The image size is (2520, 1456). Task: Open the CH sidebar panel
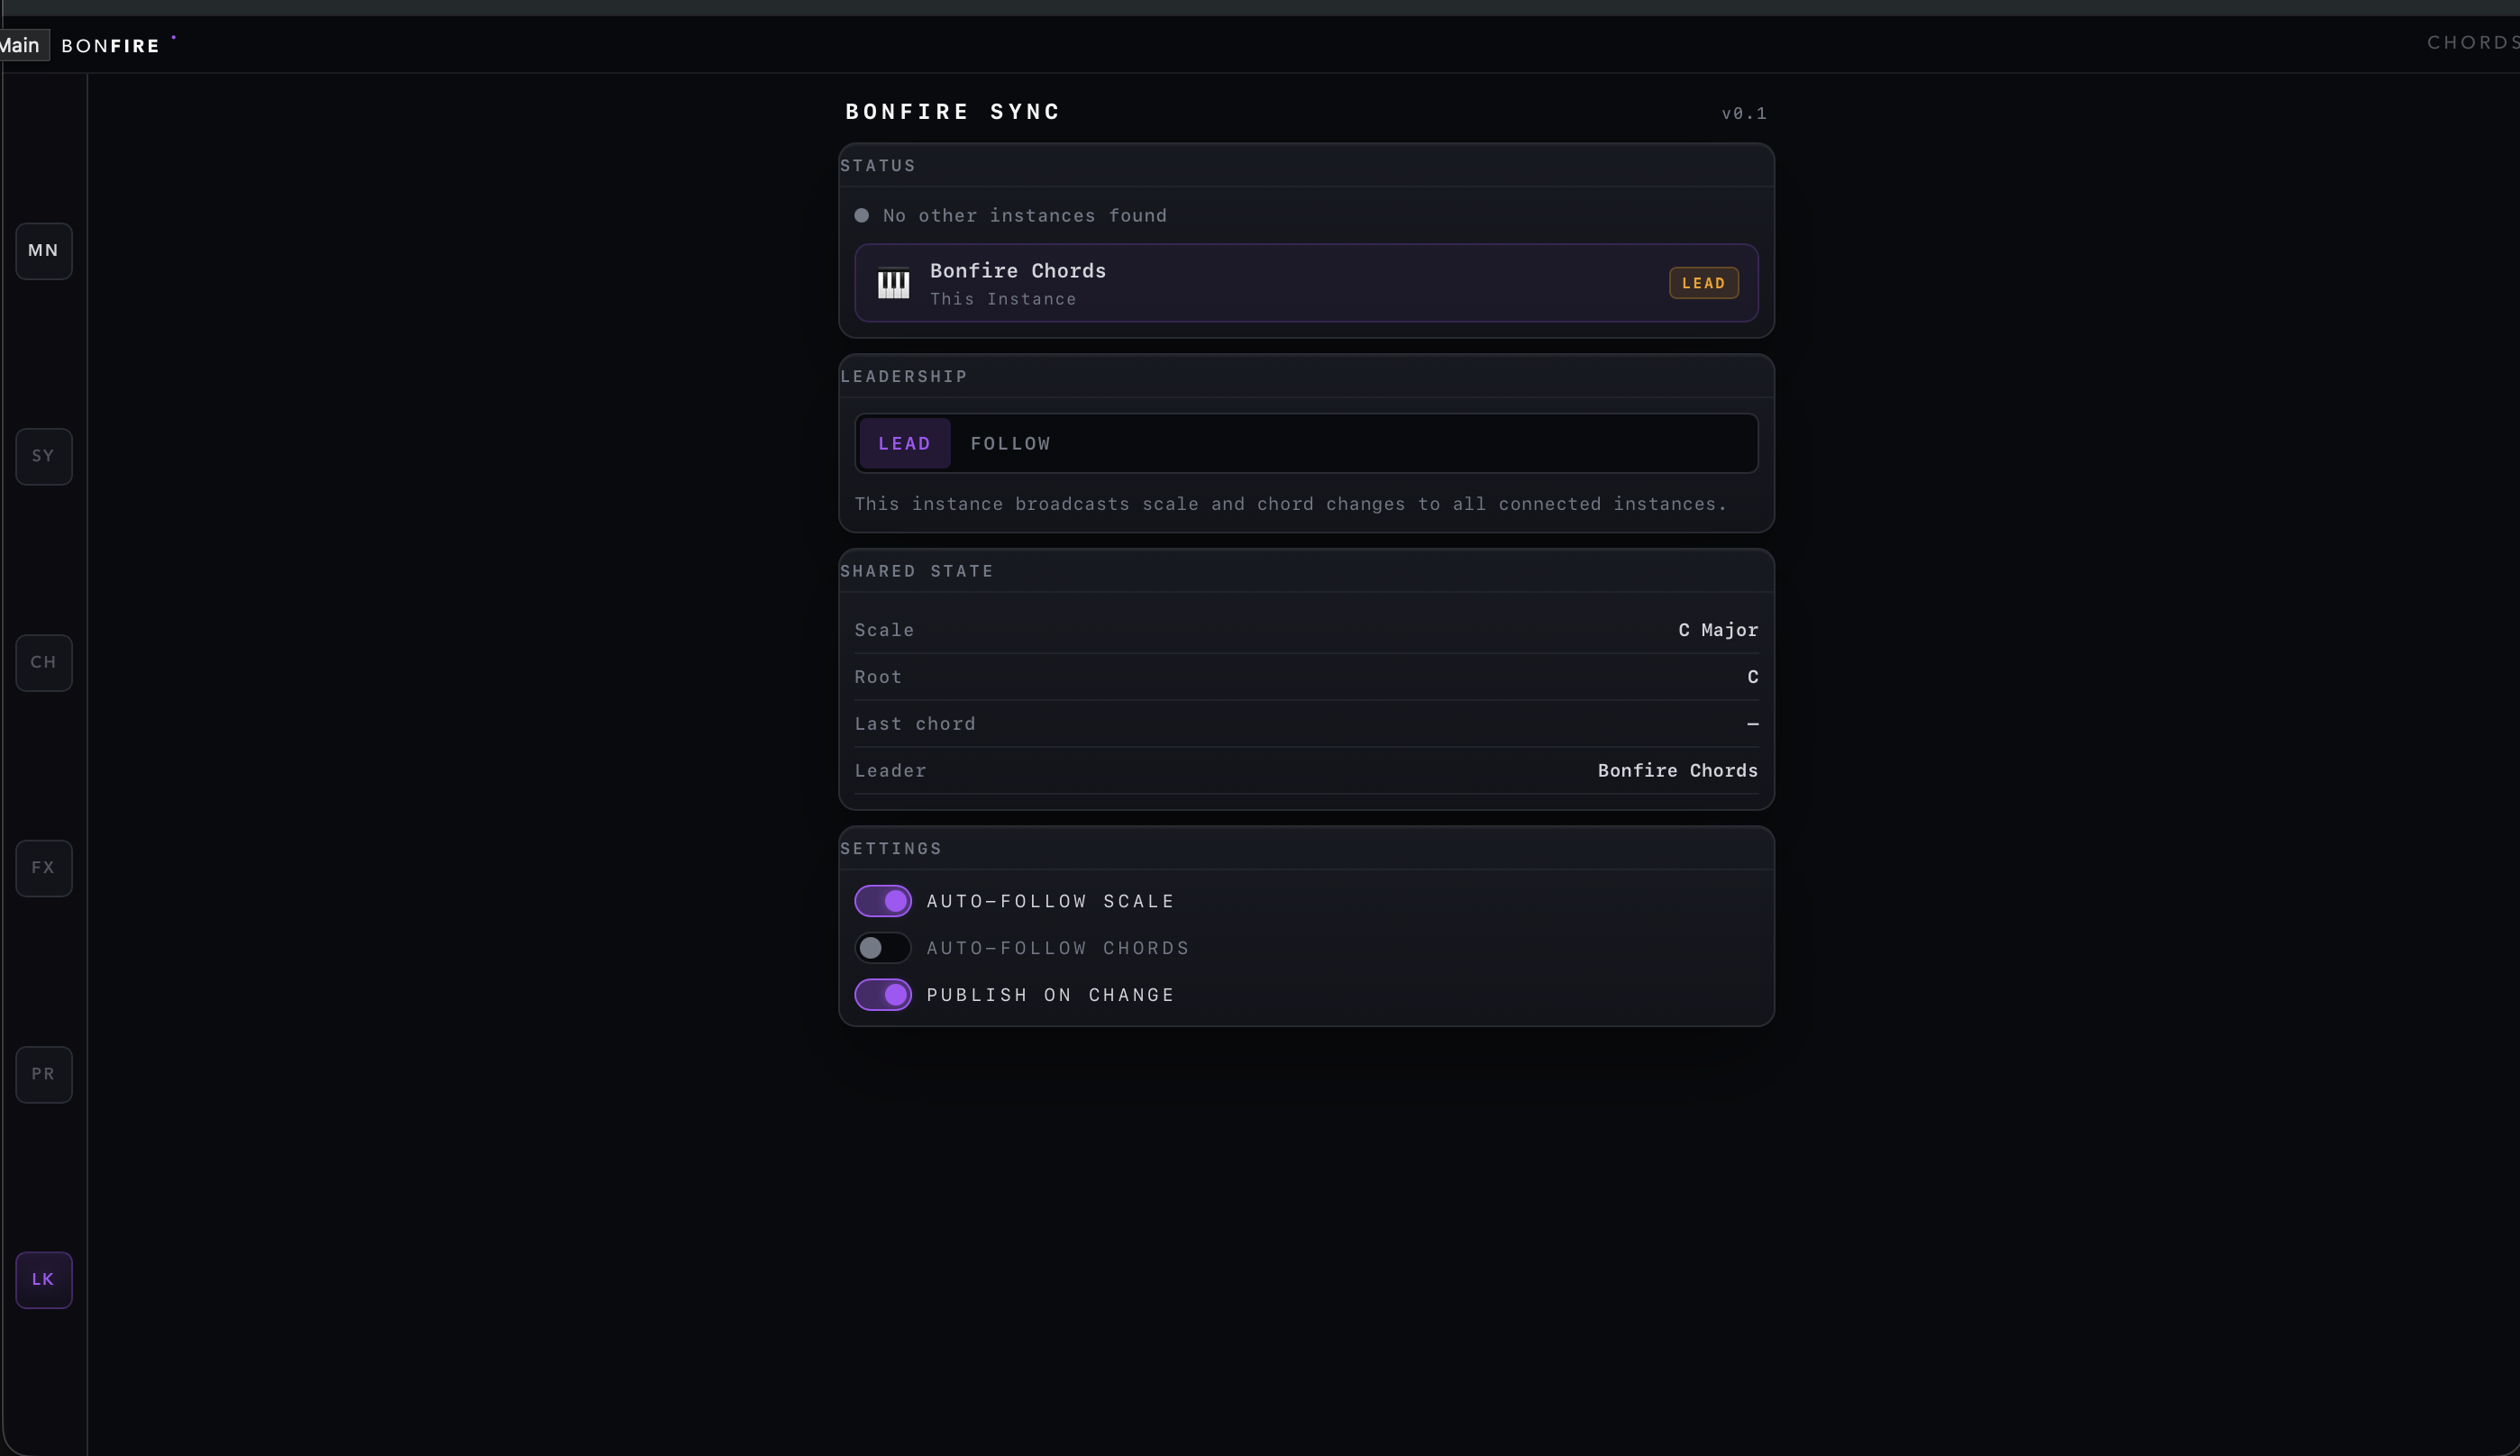click(x=43, y=663)
